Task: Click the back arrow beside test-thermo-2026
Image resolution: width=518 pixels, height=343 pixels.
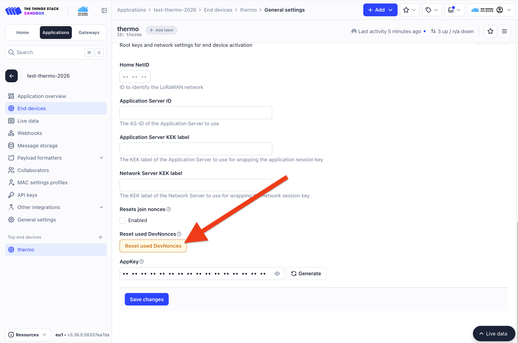Action: pos(12,76)
